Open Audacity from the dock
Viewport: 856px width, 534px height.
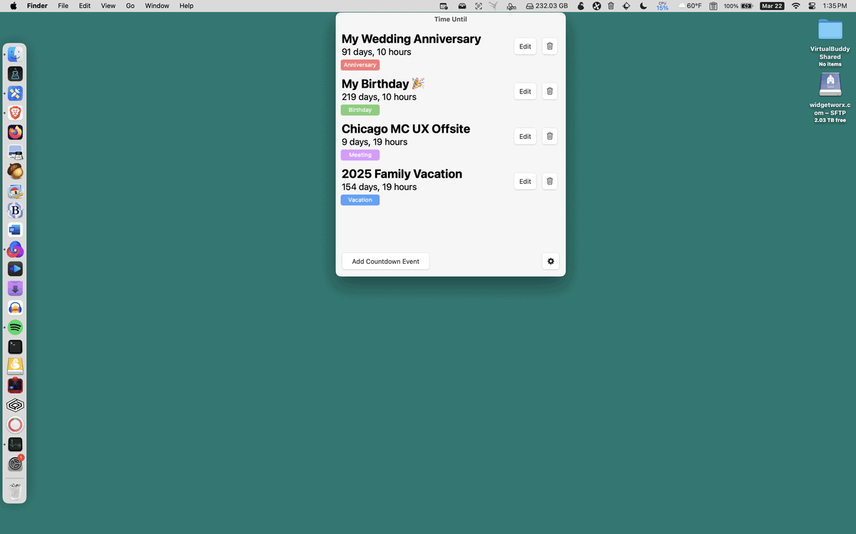click(x=15, y=308)
